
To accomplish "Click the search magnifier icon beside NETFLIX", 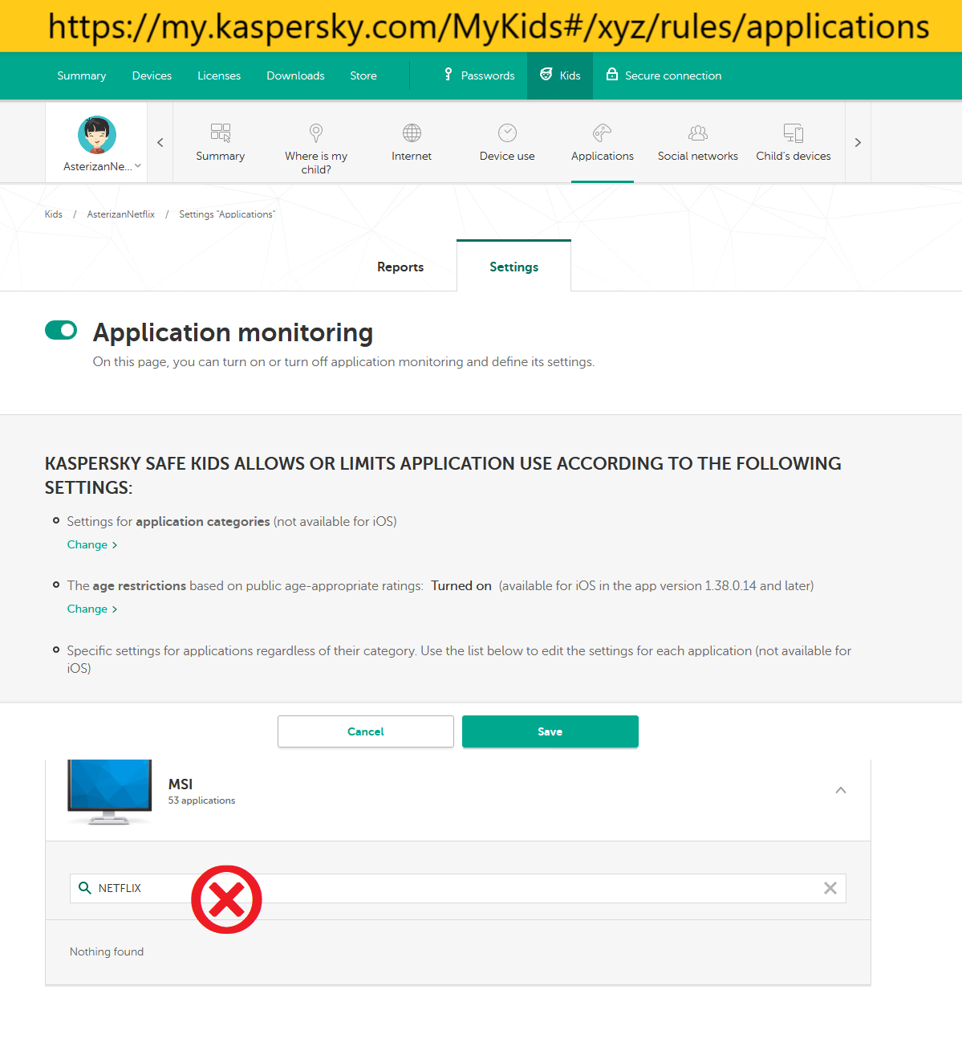I will [x=85, y=888].
